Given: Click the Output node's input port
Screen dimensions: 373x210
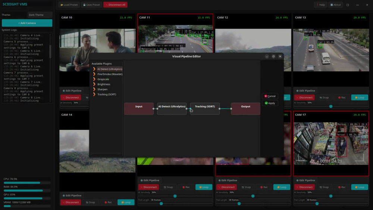Looking at the screenshot, I should click(x=231, y=109).
